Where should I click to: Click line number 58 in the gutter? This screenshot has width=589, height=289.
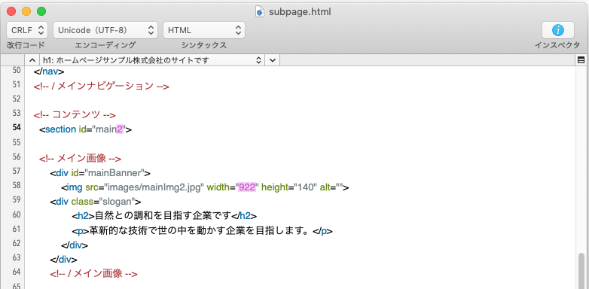[x=16, y=185]
